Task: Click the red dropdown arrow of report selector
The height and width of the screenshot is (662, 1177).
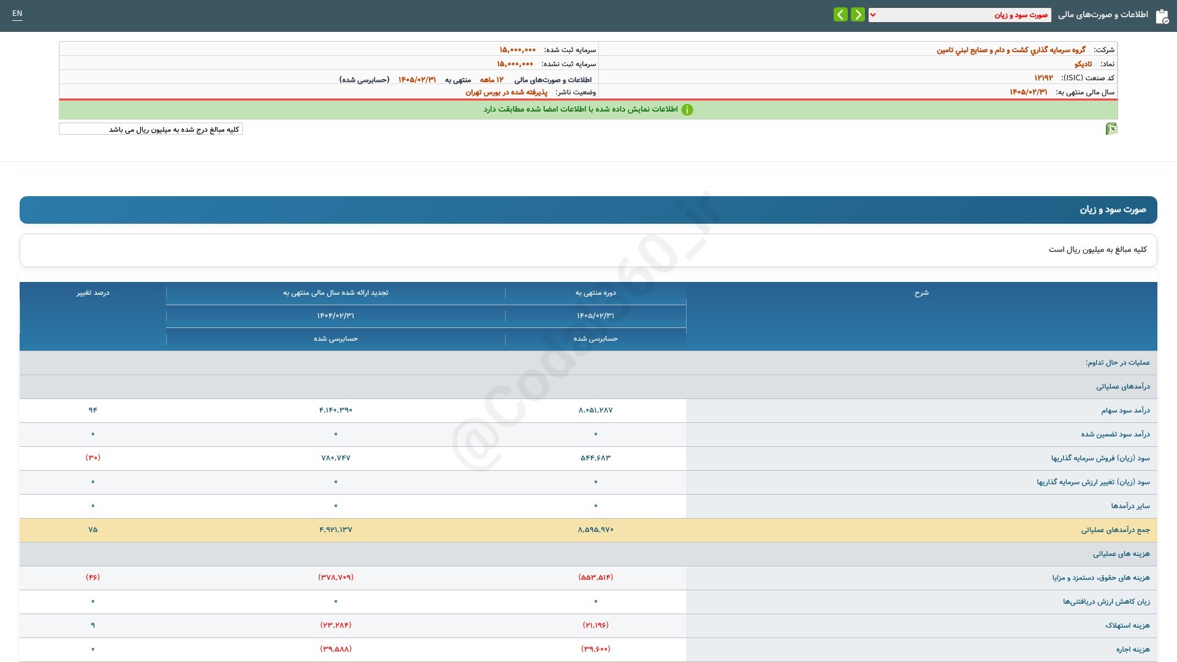Action: pyautogui.click(x=873, y=15)
